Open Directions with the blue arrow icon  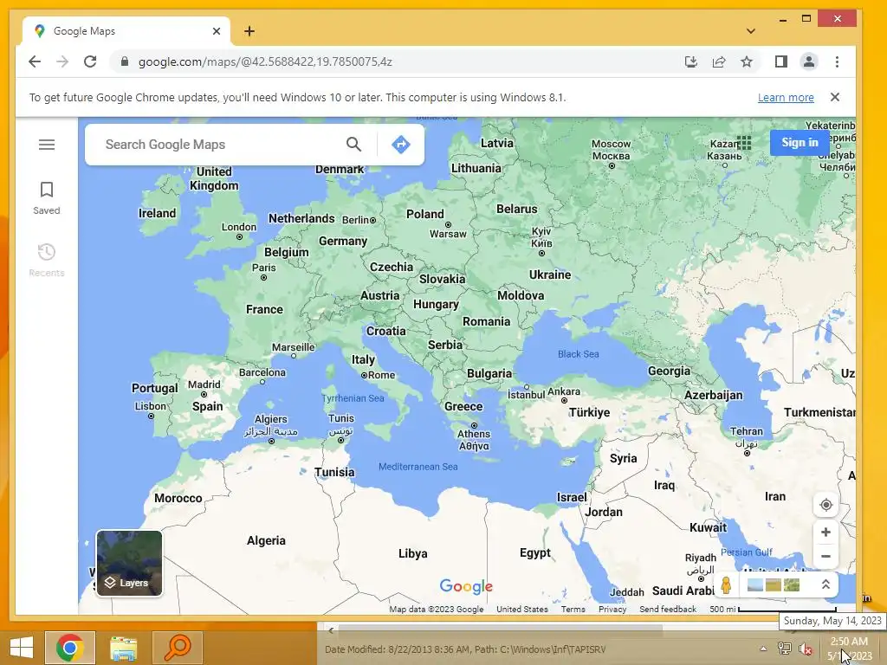(400, 145)
